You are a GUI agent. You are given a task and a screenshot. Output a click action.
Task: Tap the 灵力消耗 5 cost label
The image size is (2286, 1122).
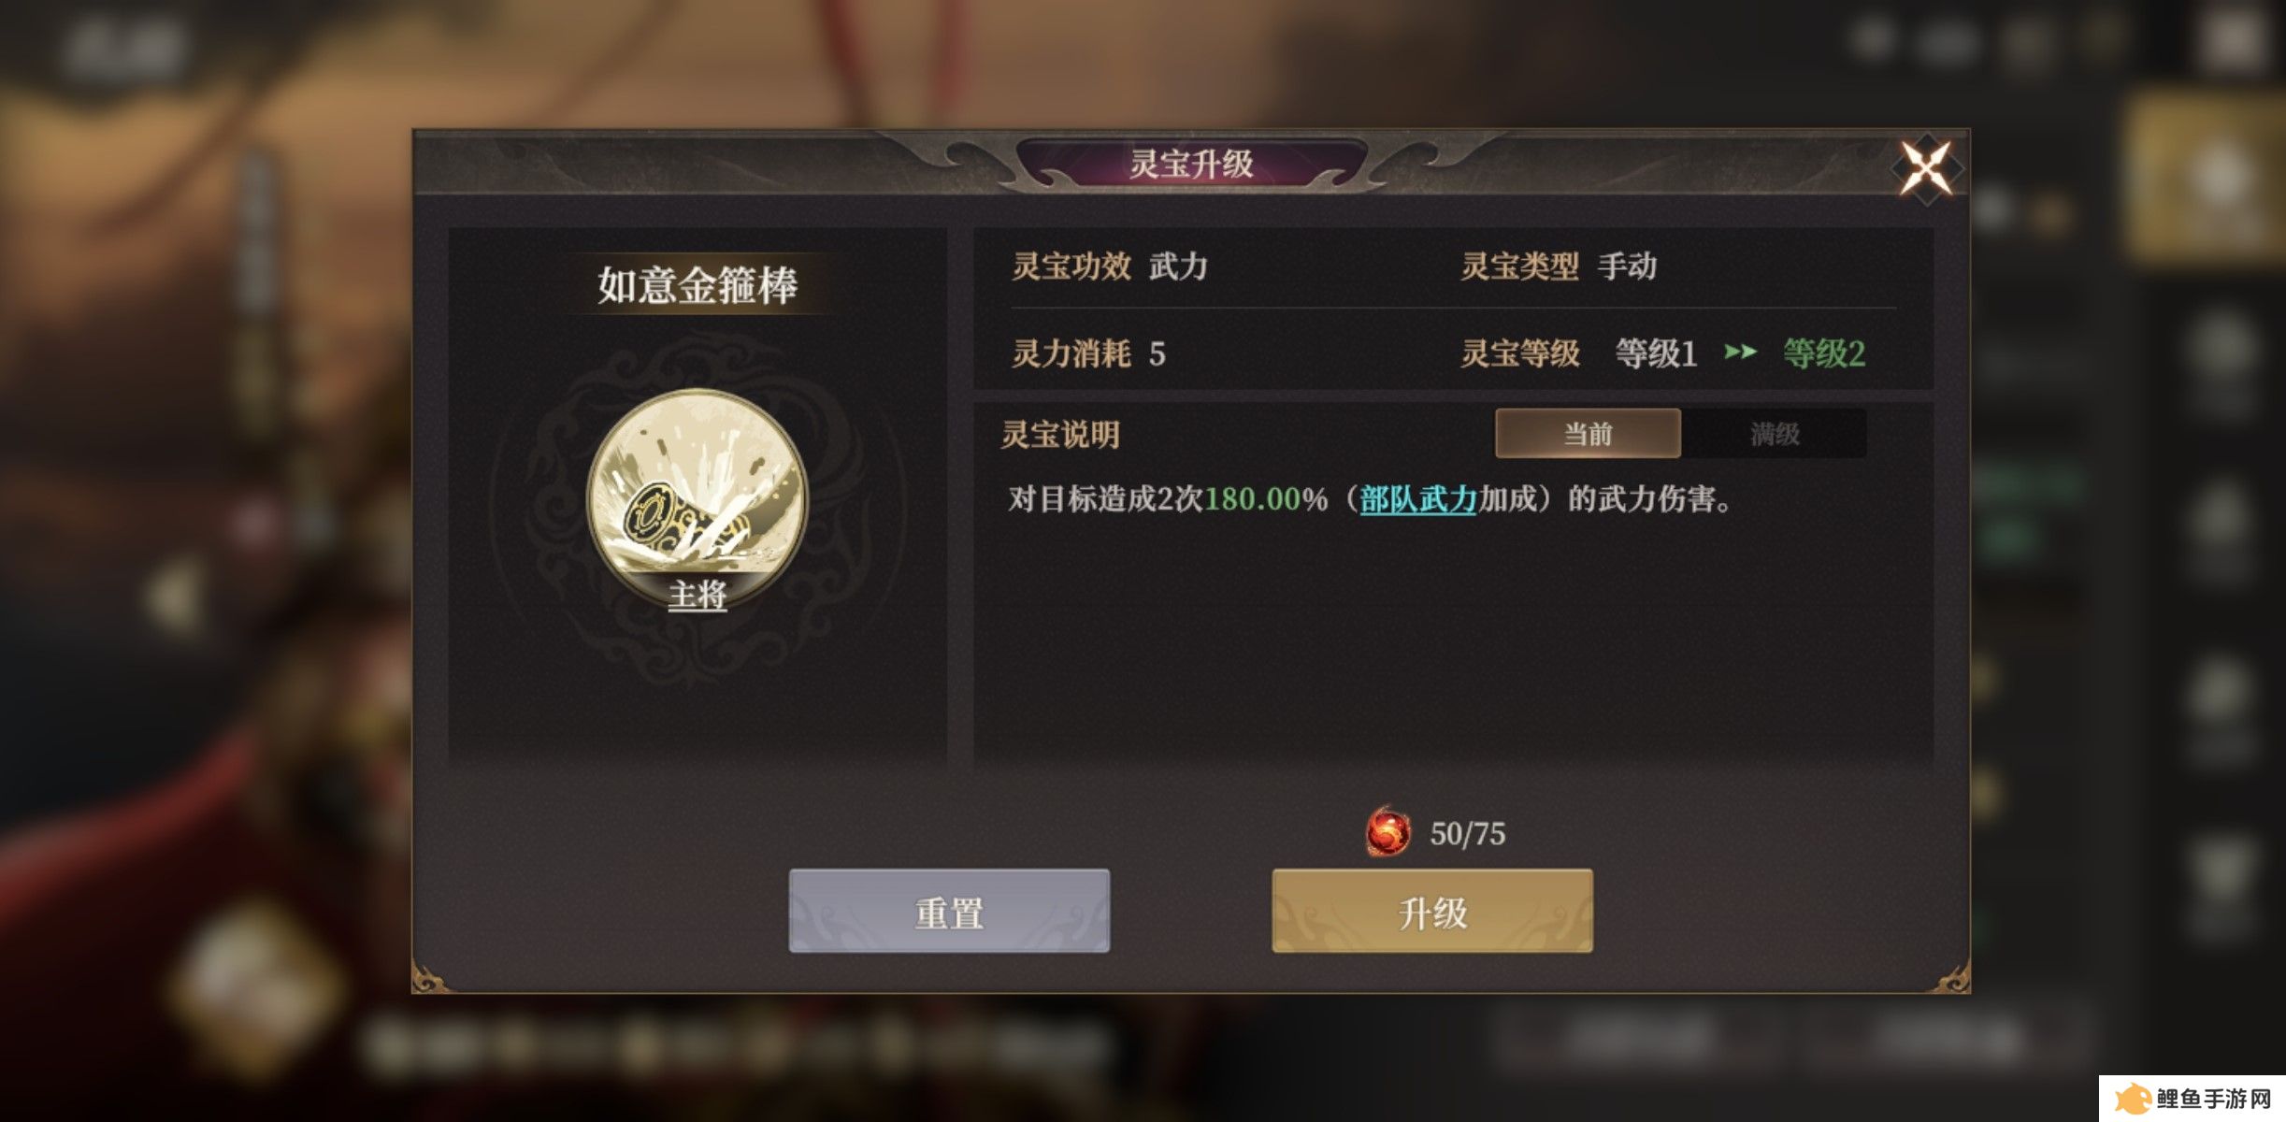tap(1088, 353)
